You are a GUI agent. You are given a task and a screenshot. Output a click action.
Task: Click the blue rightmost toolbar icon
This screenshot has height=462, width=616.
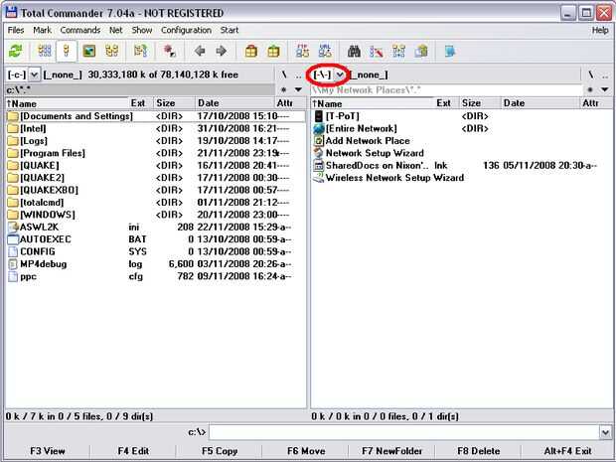tap(450, 51)
